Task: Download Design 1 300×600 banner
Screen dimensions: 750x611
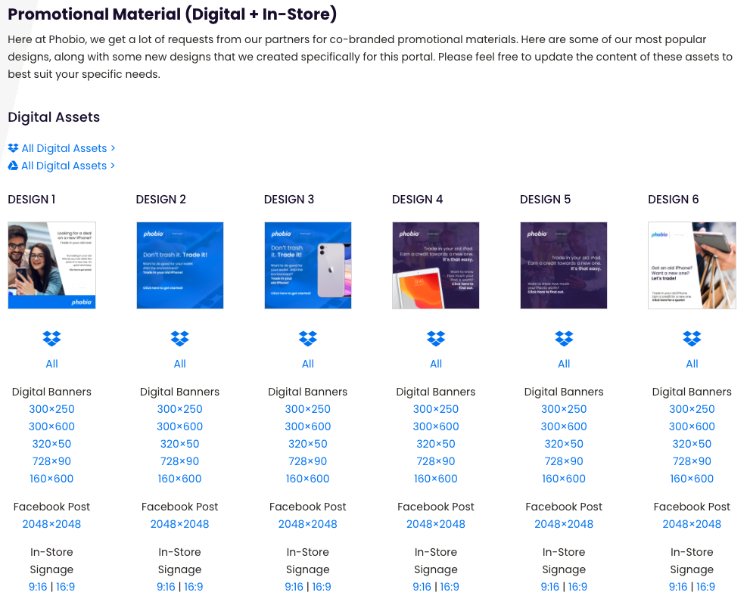Action: tap(51, 426)
